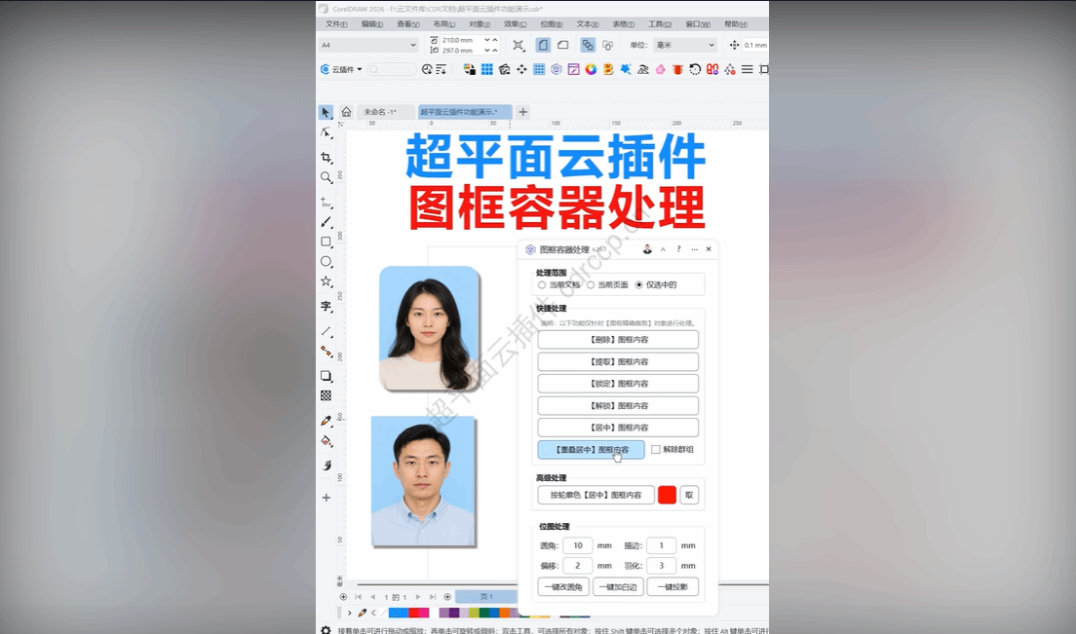Click the blue star plugin icon
This screenshot has width=1076, height=634.
pyautogui.click(x=625, y=69)
